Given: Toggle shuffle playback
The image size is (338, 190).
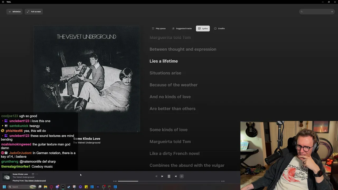Looking at the screenshot, I should [x=156, y=176].
